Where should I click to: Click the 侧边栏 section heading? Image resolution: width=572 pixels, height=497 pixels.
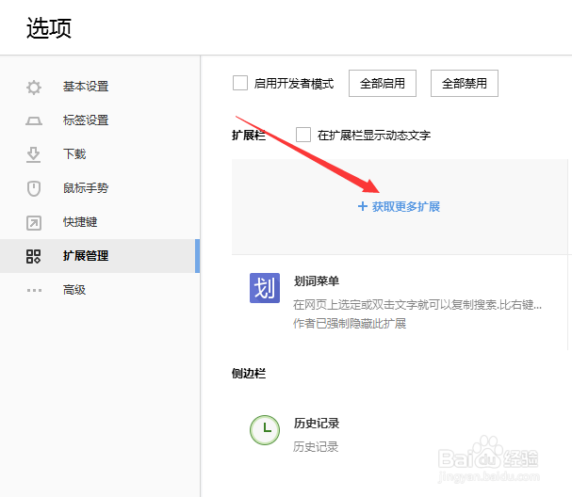[x=249, y=374]
